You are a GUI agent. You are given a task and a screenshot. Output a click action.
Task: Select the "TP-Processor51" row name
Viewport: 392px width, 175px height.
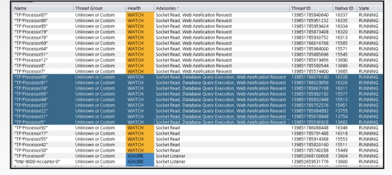tap(31, 55)
